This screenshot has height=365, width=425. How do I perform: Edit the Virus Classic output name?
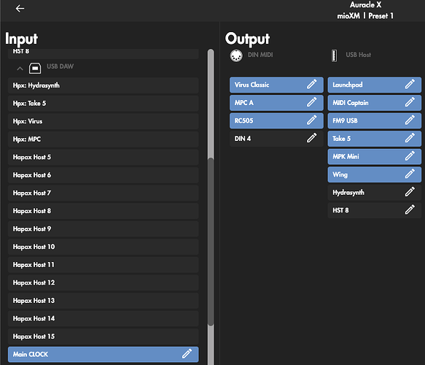click(x=312, y=85)
